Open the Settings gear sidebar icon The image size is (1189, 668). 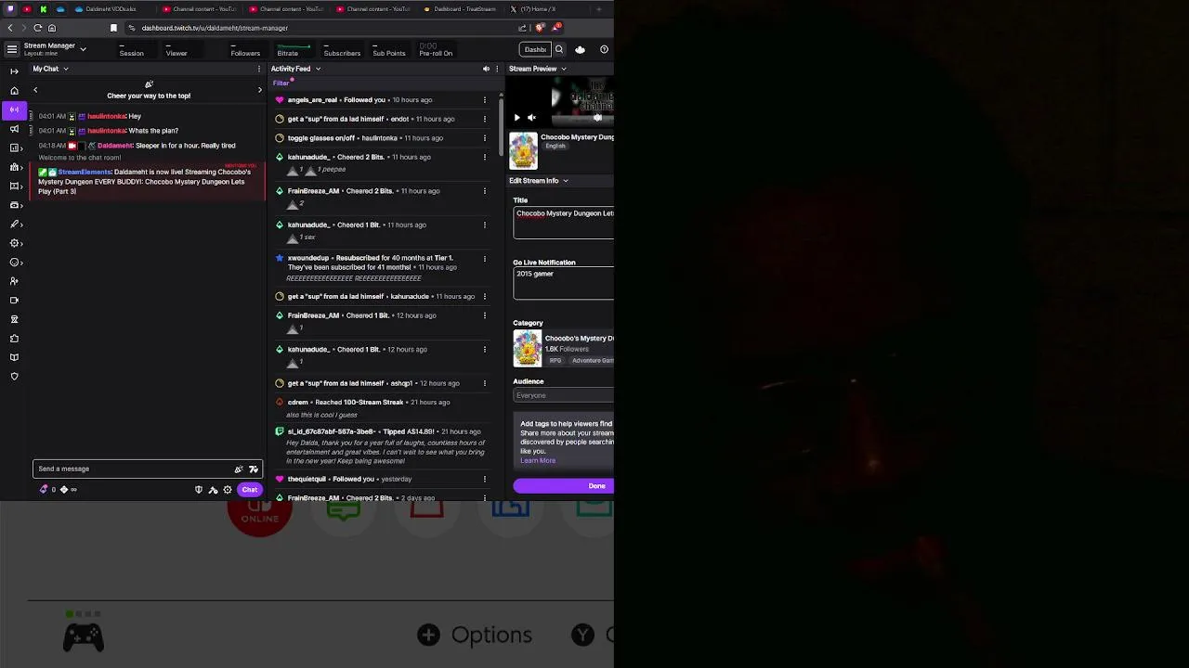tap(14, 243)
